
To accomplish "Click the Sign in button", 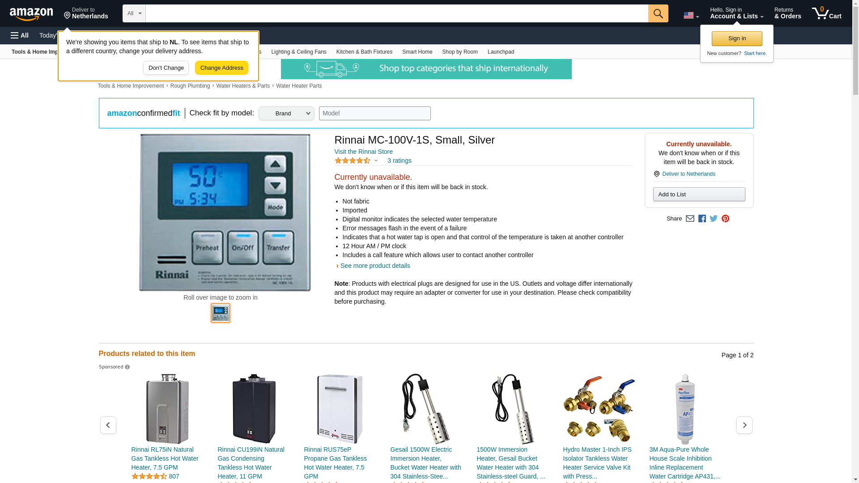I will (x=737, y=38).
